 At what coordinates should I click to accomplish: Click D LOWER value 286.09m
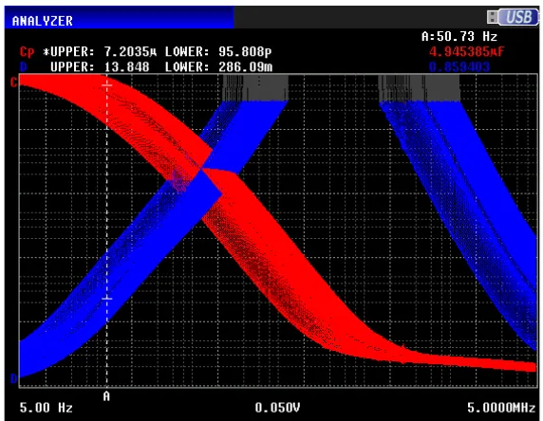(x=245, y=66)
